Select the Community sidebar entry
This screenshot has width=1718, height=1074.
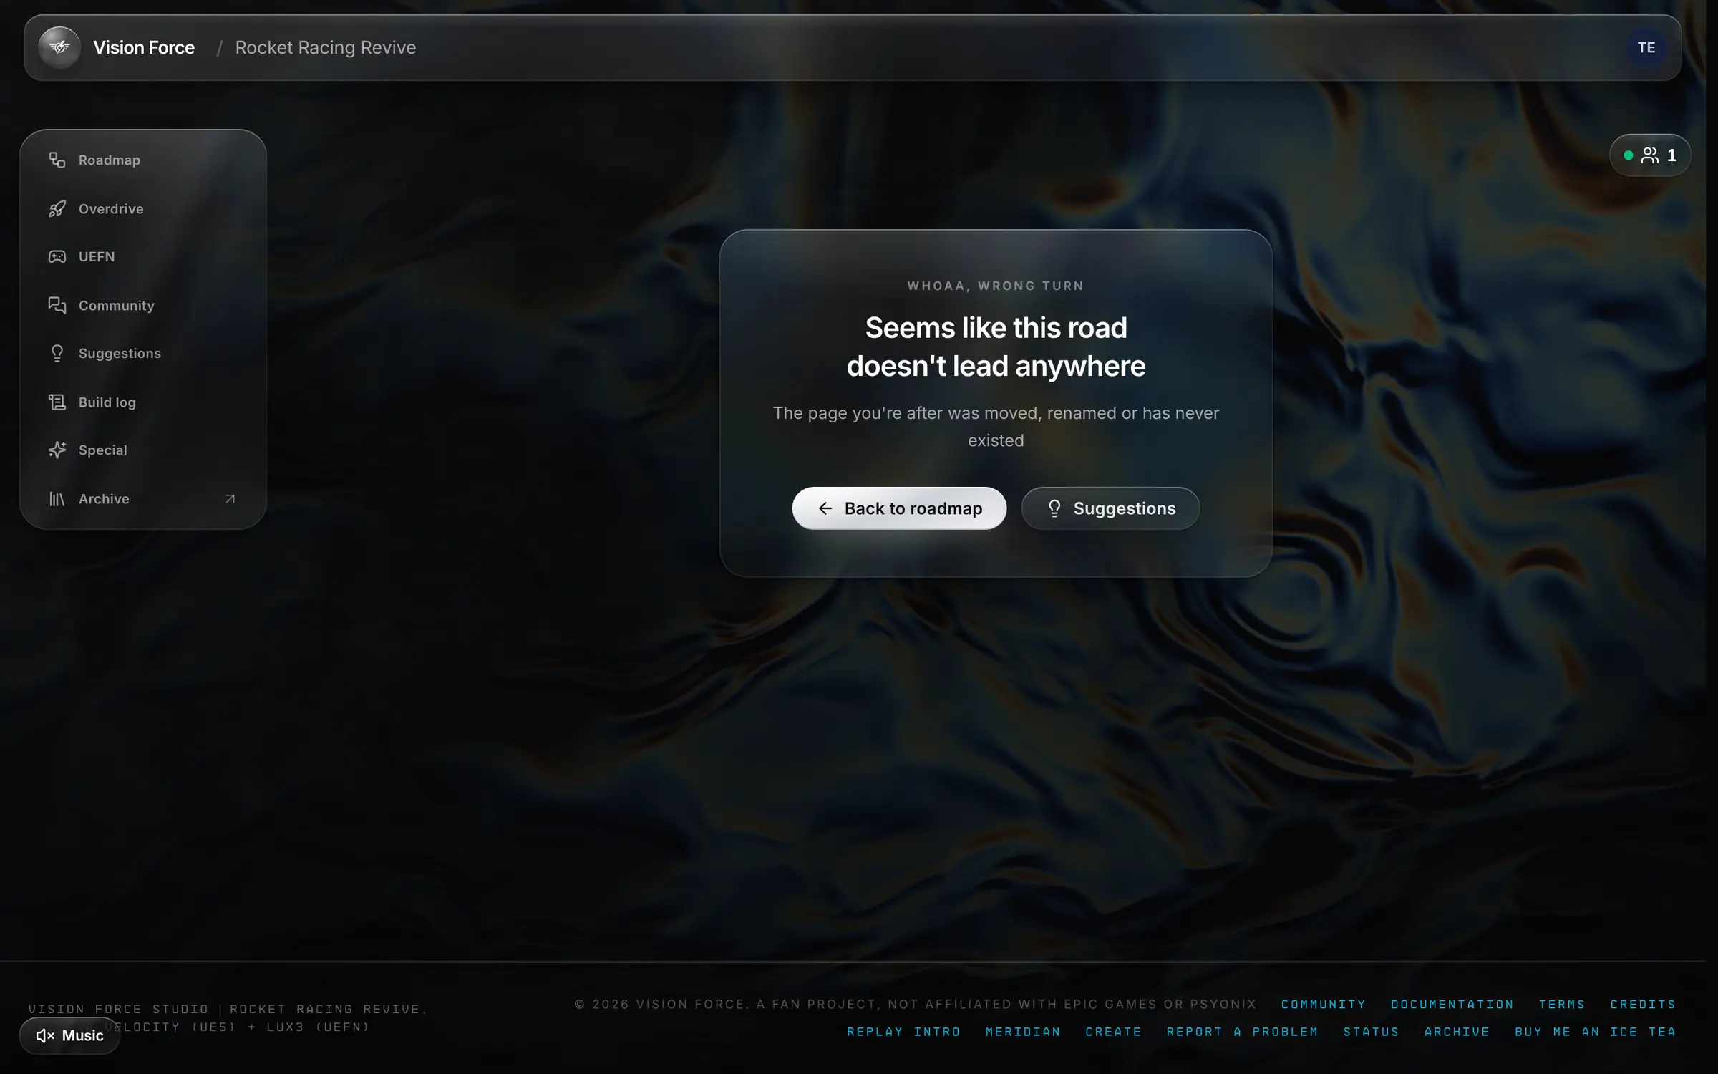pyautogui.click(x=143, y=305)
